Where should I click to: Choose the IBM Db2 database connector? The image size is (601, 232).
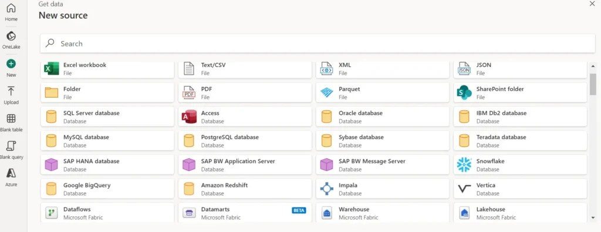coord(520,117)
